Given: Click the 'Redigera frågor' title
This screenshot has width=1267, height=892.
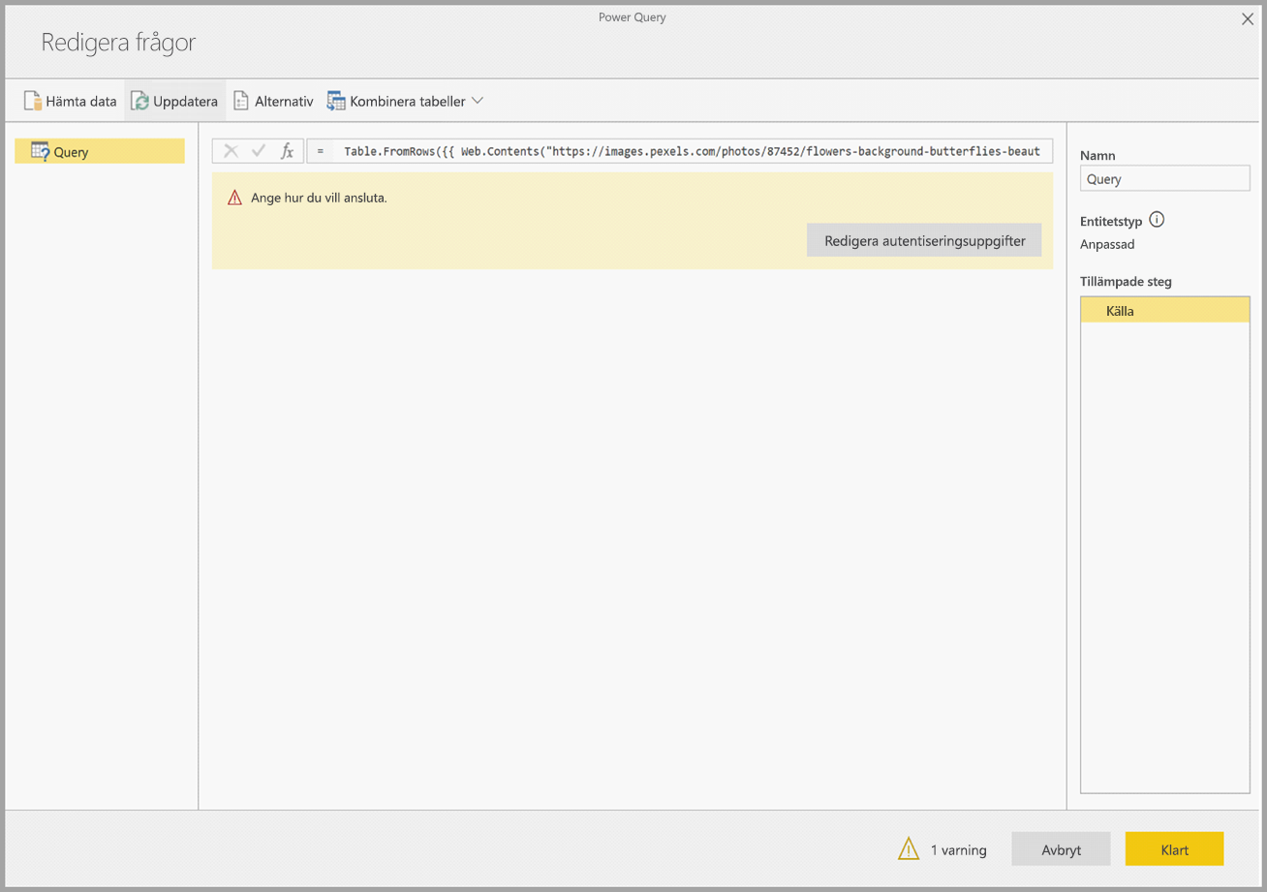Looking at the screenshot, I should [x=118, y=43].
